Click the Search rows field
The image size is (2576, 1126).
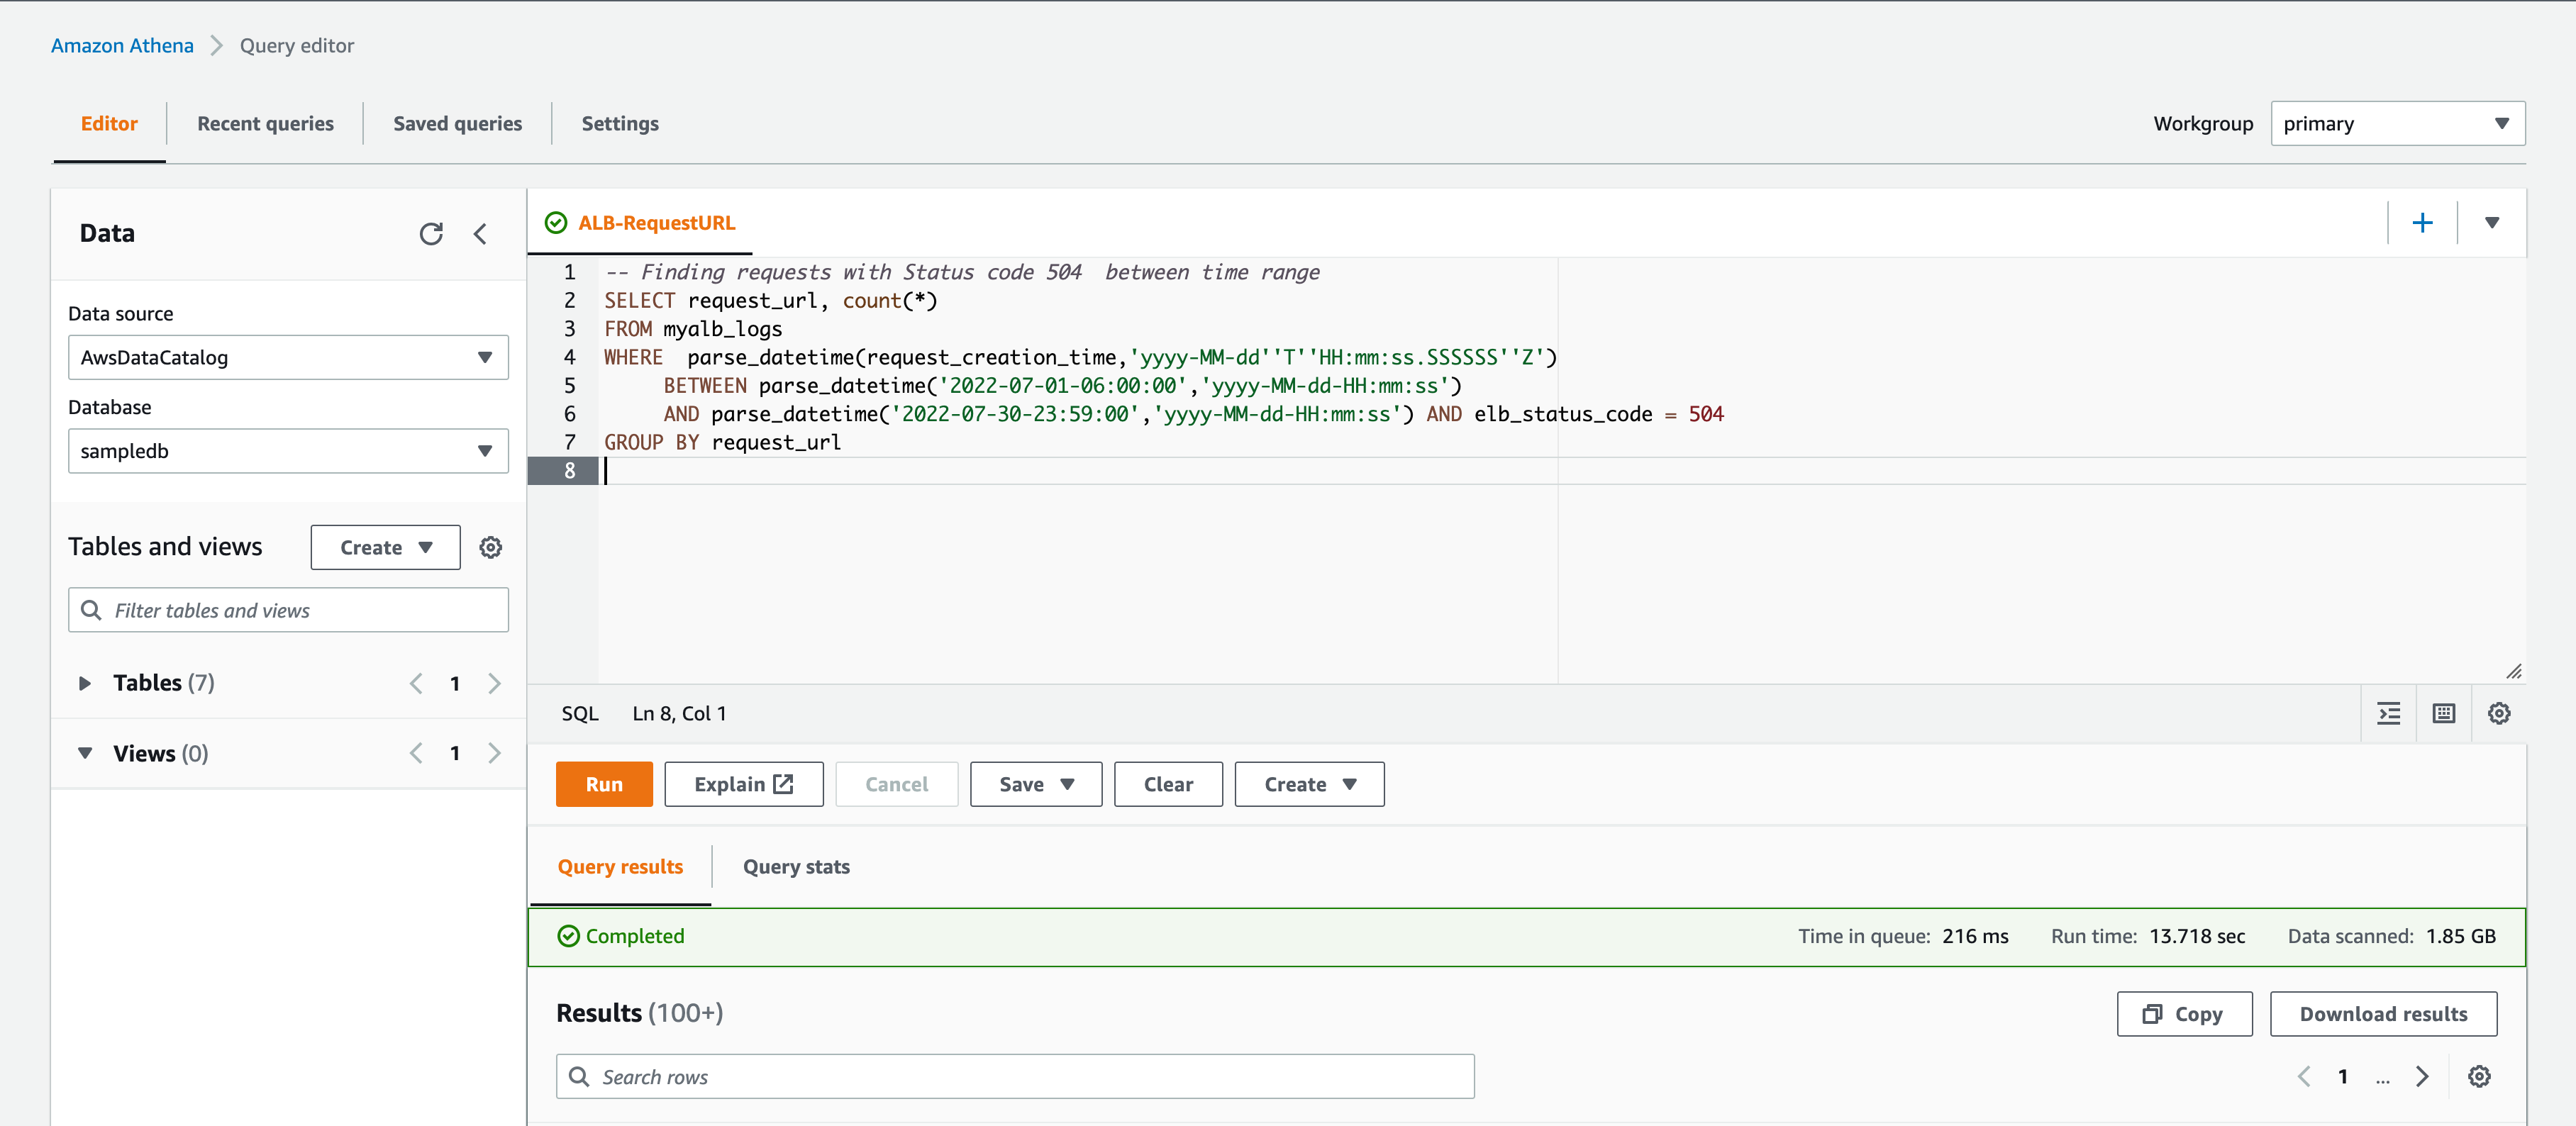(x=1014, y=1077)
